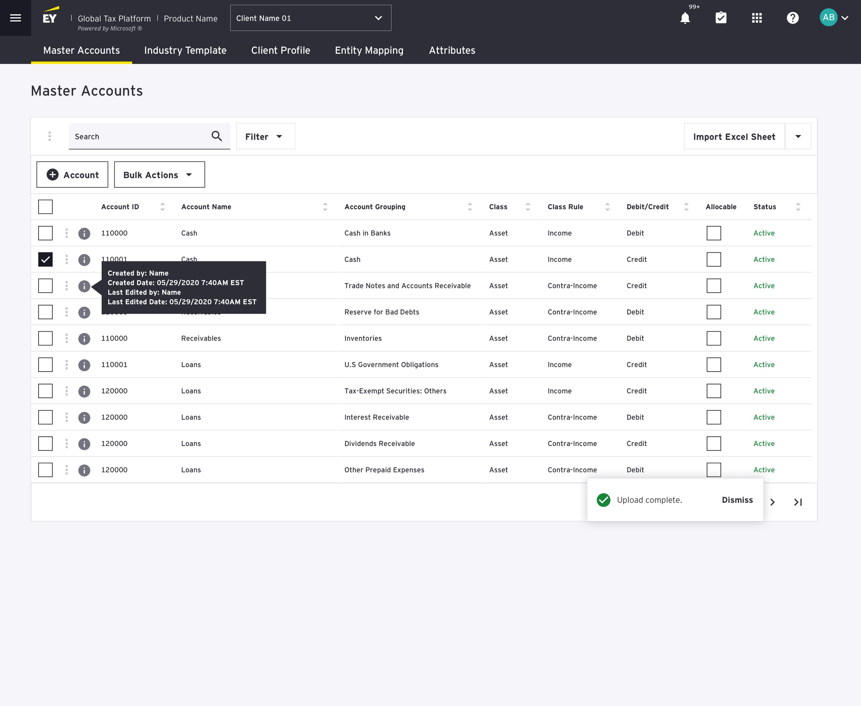
Task: Tick Allocable for Dividends Receivable row
Action: click(714, 443)
